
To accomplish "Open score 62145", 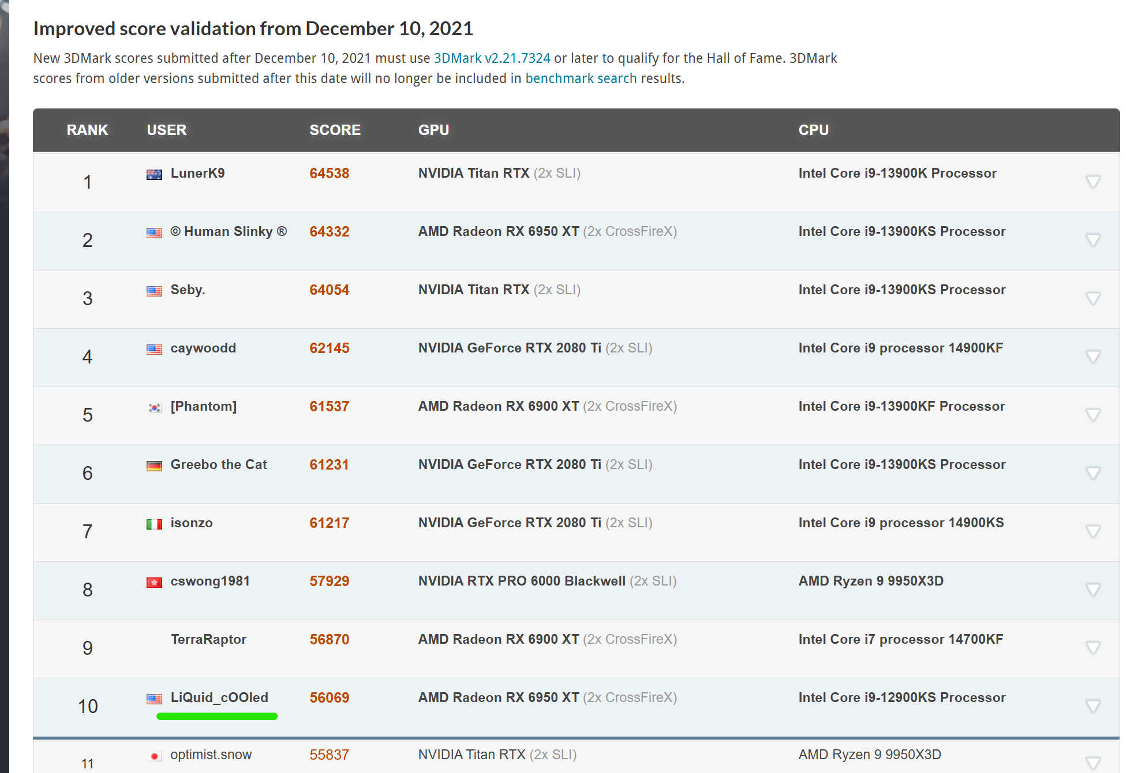I will pos(330,348).
